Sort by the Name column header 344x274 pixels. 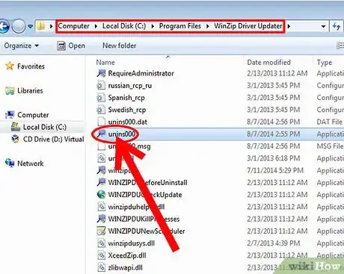coord(105,63)
